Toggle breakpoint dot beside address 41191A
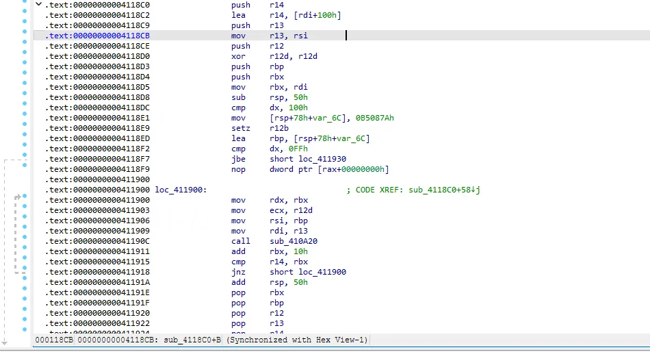The height and width of the screenshot is (352, 650). pos(25,278)
